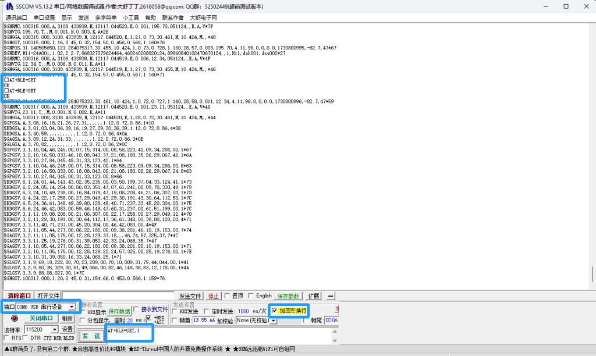Click the 关闭串口 close port button
596x356 pixels.
coord(41,318)
